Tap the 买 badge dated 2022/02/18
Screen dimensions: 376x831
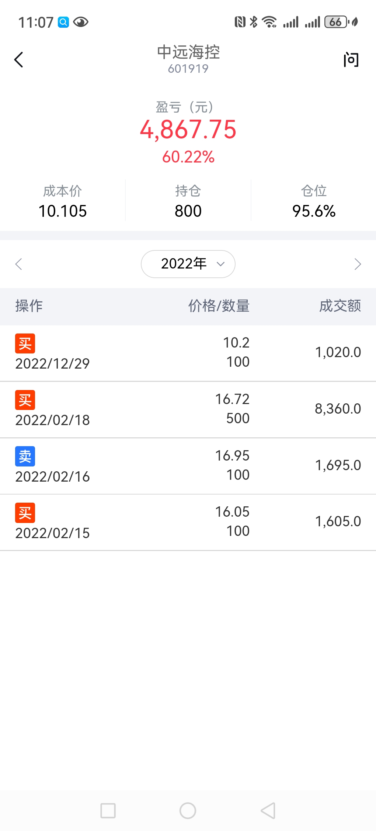[25, 400]
